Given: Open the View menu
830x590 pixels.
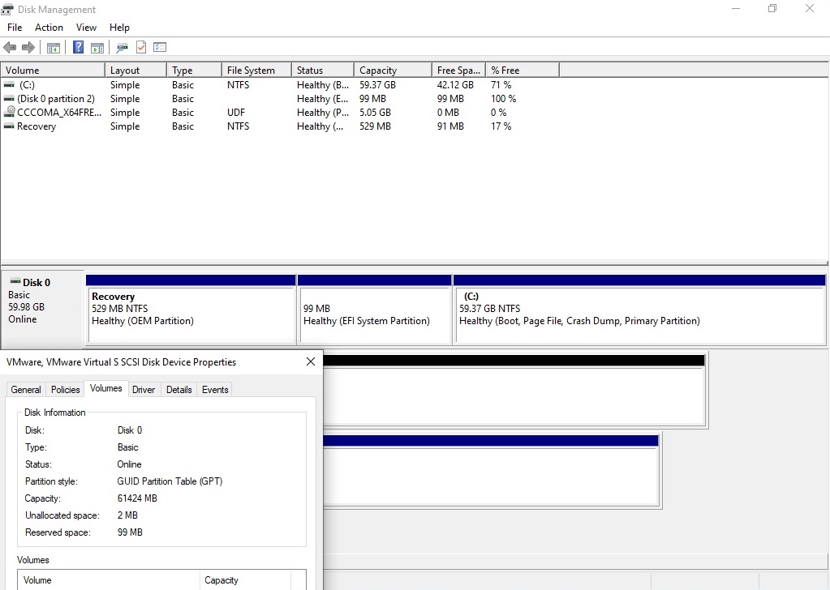Looking at the screenshot, I should (x=86, y=28).
